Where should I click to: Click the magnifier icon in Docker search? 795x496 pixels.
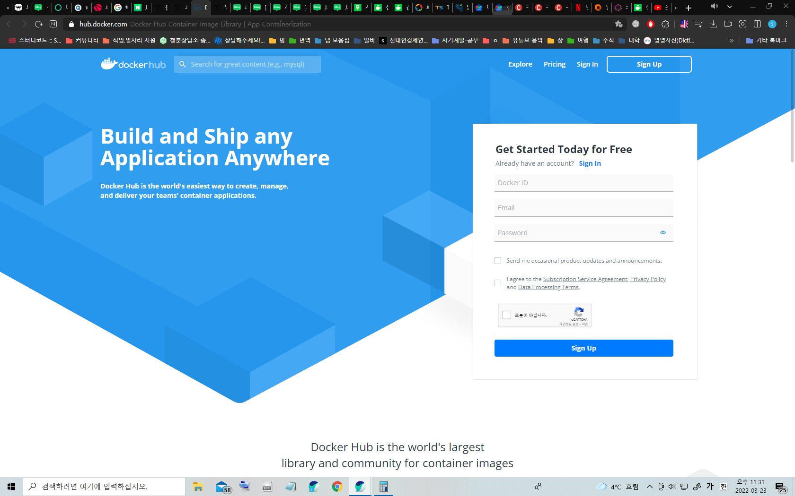[x=183, y=64]
